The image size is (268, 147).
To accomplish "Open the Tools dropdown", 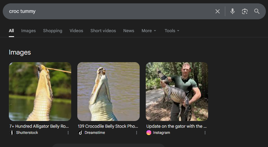I will [172, 31].
